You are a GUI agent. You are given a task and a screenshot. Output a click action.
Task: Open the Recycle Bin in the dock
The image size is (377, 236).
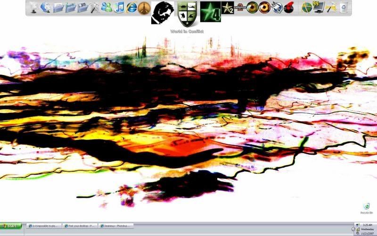pyautogui.click(x=344, y=8)
